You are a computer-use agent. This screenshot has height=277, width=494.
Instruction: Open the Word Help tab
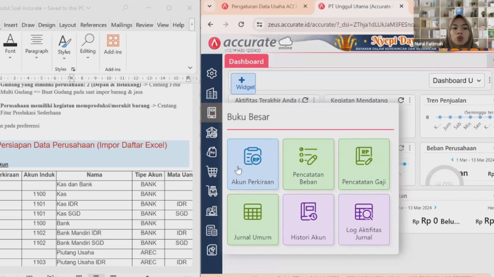[178, 25]
